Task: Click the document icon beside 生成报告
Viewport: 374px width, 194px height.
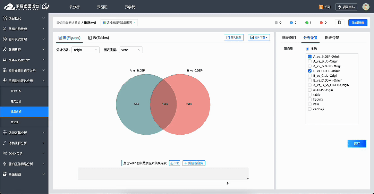Action: pos(339,23)
